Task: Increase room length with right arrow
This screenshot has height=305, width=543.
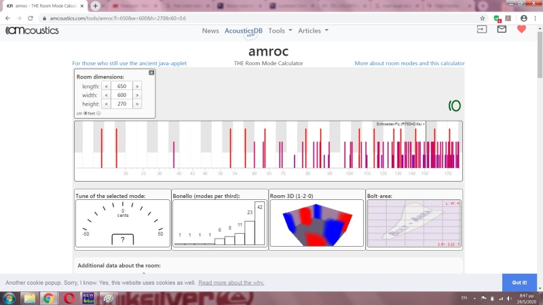Action: tap(137, 86)
